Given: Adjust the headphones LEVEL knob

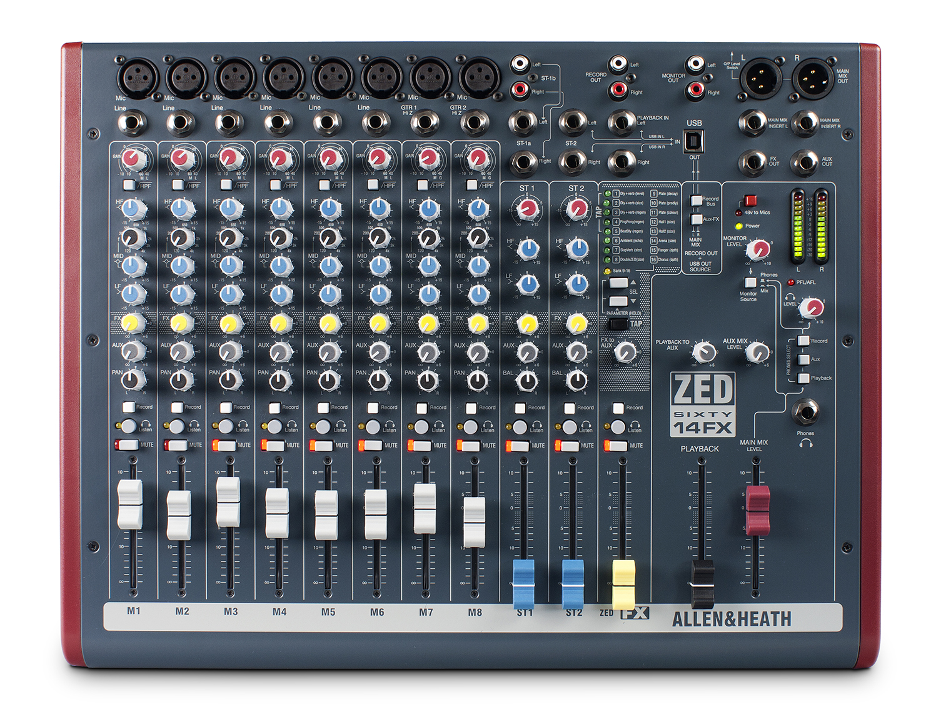Looking at the screenshot, I should (x=812, y=308).
